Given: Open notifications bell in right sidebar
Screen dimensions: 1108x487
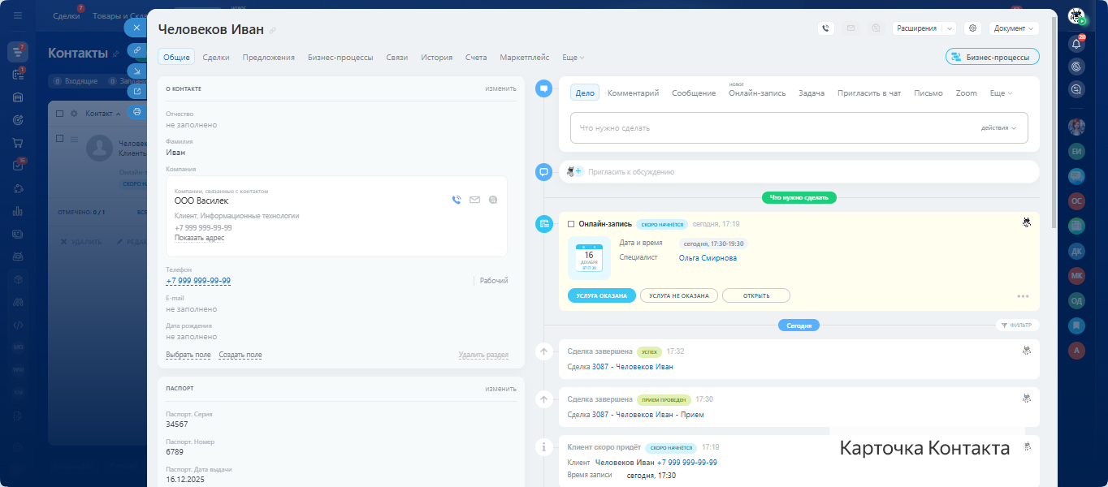Looking at the screenshot, I should pos(1076,44).
